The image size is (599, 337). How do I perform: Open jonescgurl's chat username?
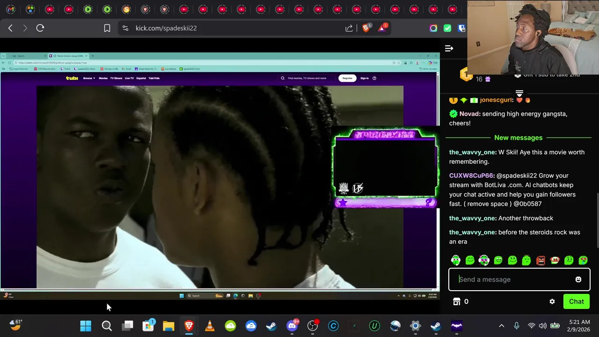[x=497, y=100]
